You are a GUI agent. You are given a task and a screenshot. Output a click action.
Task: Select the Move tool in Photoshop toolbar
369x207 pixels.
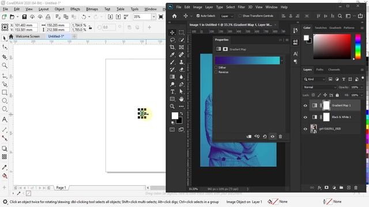click(172, 32)
